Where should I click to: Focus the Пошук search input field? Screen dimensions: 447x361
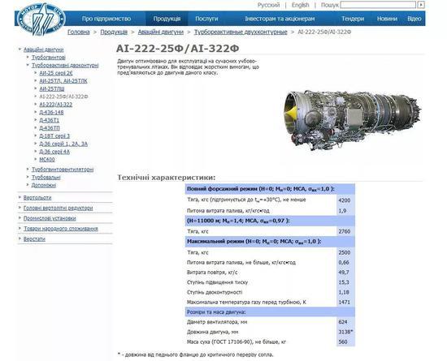(378, 5)
